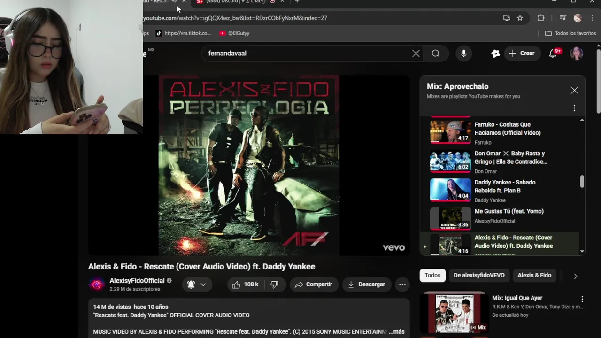The height and width of the screenshot is (338, 601).
Task: Open the account avatar menu on YouTube
Action: [577, 54]
